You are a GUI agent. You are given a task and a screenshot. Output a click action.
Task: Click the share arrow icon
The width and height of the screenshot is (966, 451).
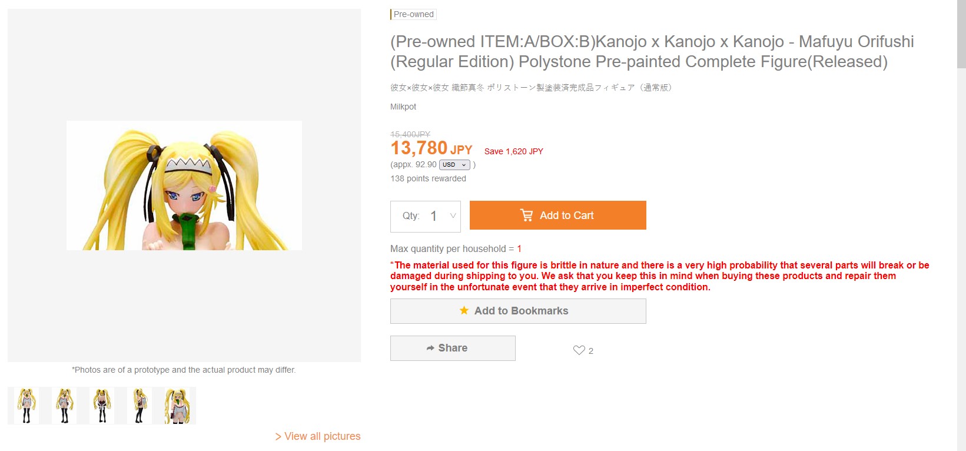point(430,348)
